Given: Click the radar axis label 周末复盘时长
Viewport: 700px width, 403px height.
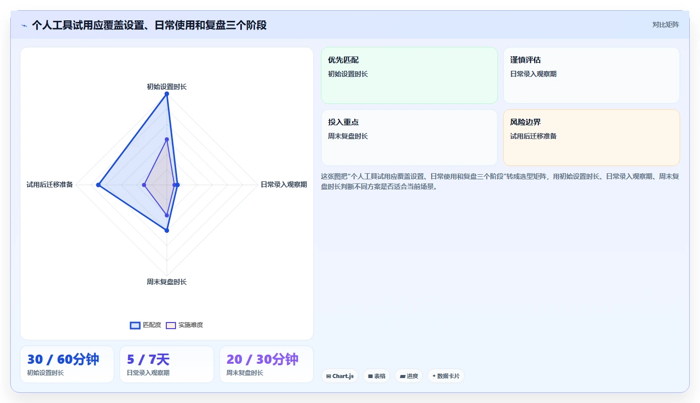Looking at the screenshot, I should pyautogui.click(x=167, y=282).
